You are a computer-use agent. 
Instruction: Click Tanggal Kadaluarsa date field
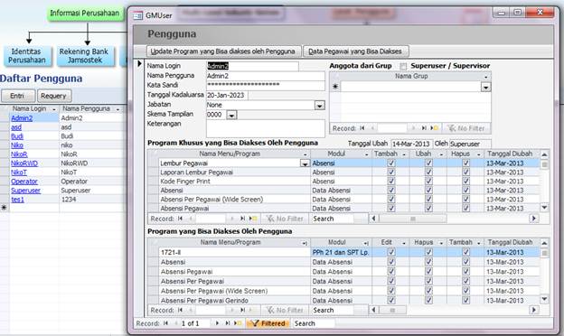click(227, 95)
